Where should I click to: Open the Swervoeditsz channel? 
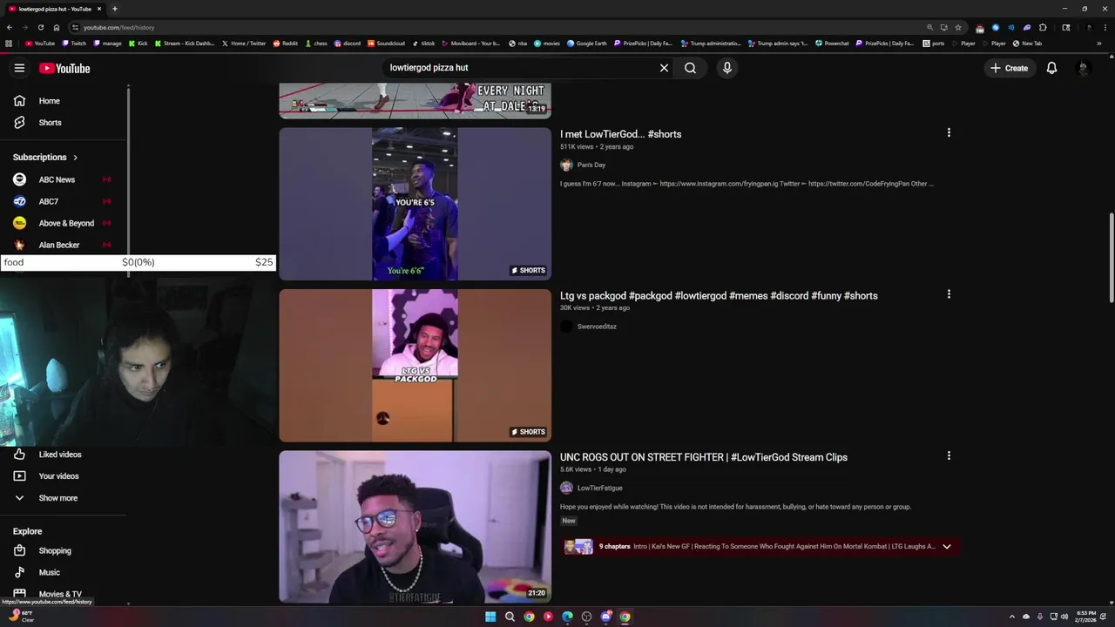pyautogui.click(x=597, y=327)
